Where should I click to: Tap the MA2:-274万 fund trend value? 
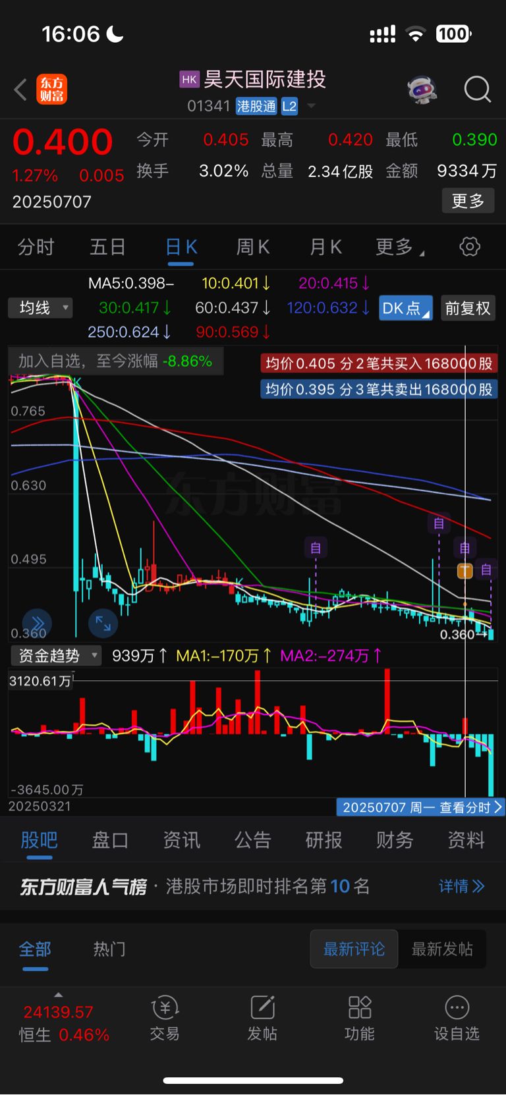tap(331, 656)
